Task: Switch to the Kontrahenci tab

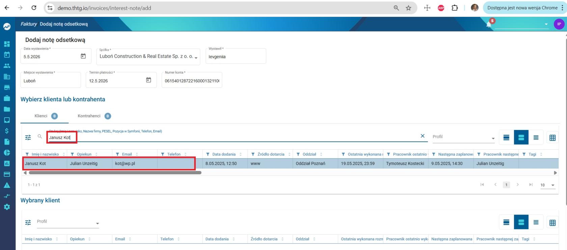Action: pos(94,116)
